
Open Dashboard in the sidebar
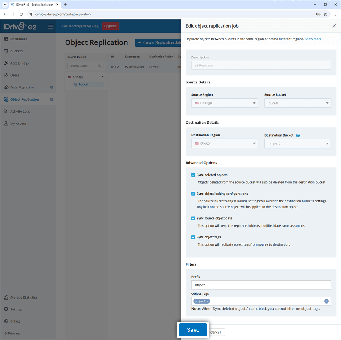click(x=19, y=39)
